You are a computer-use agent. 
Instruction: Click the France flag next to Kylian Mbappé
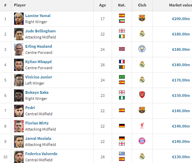[x=122, y=61]
